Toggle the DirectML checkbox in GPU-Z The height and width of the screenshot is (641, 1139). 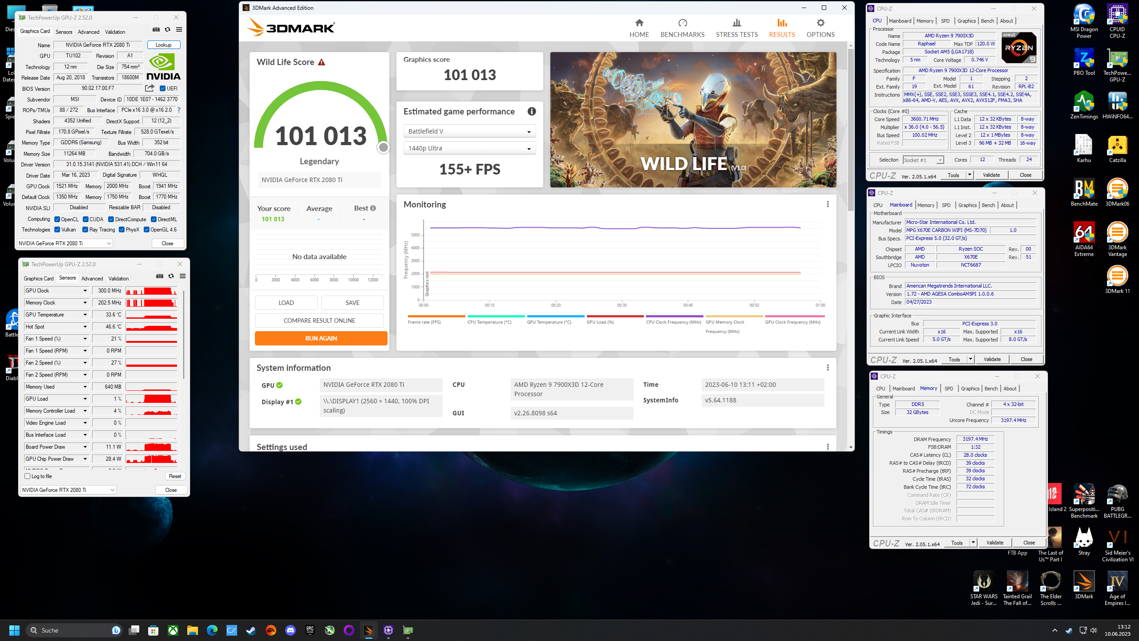pos(153,219)
